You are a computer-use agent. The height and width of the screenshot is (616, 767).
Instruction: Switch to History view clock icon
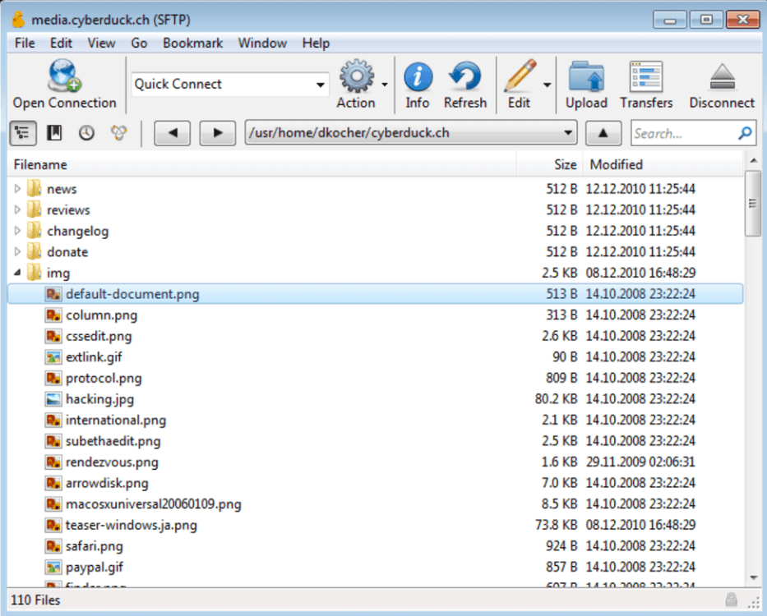(x=86, y=133)
